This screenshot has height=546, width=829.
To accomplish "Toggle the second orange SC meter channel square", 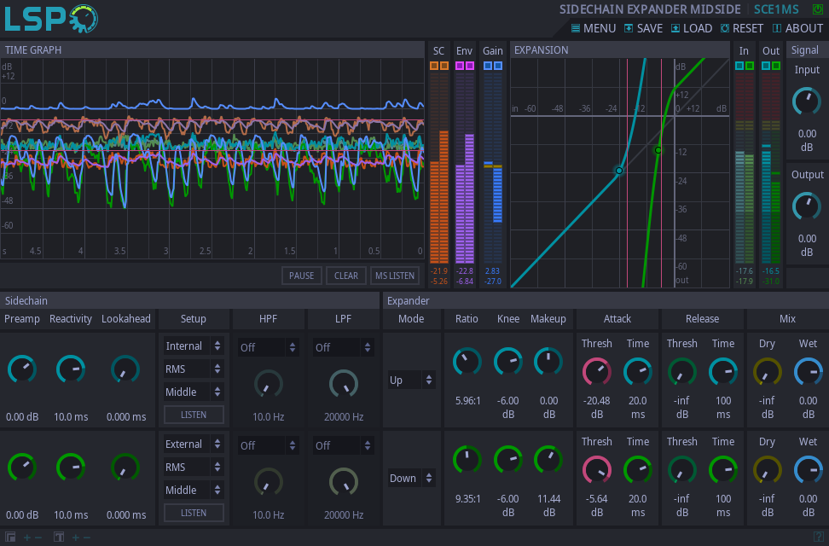I will (x=444, y=66).
